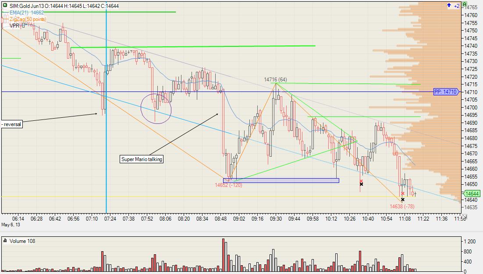Click the 06:14 time axis label

pyautogui.click(x=18, y=219)
